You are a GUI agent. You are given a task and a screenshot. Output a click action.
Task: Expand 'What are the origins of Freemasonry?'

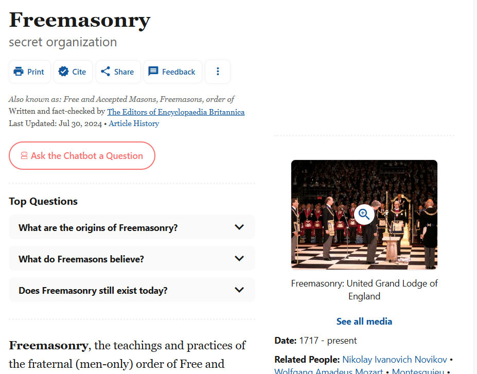[x=132, y=227]
